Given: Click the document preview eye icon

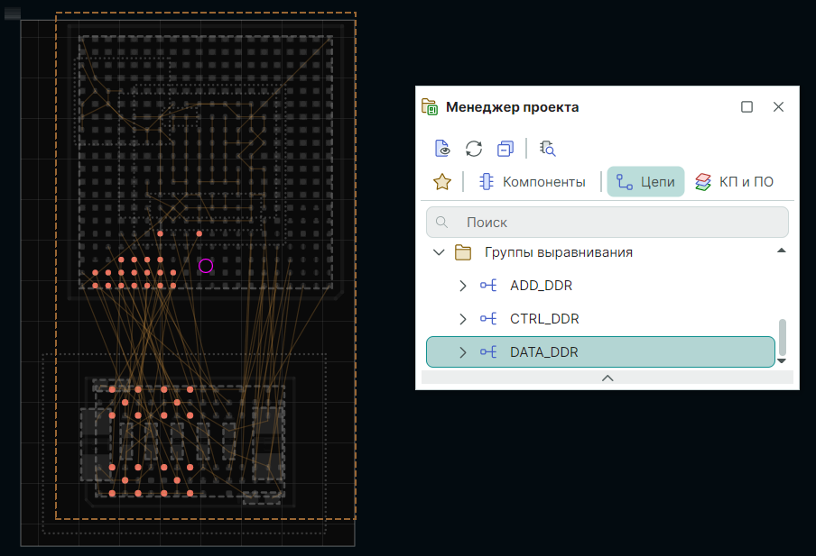Looking at the screenshot, I should 442,149.
